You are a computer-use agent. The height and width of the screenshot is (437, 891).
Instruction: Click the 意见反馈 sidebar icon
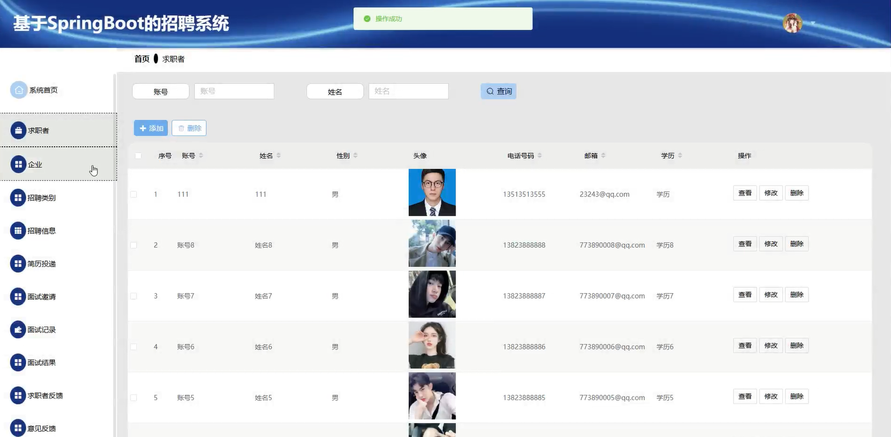tap(18, 428)
